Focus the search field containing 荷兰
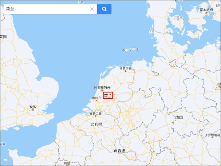 pos(46,9)
